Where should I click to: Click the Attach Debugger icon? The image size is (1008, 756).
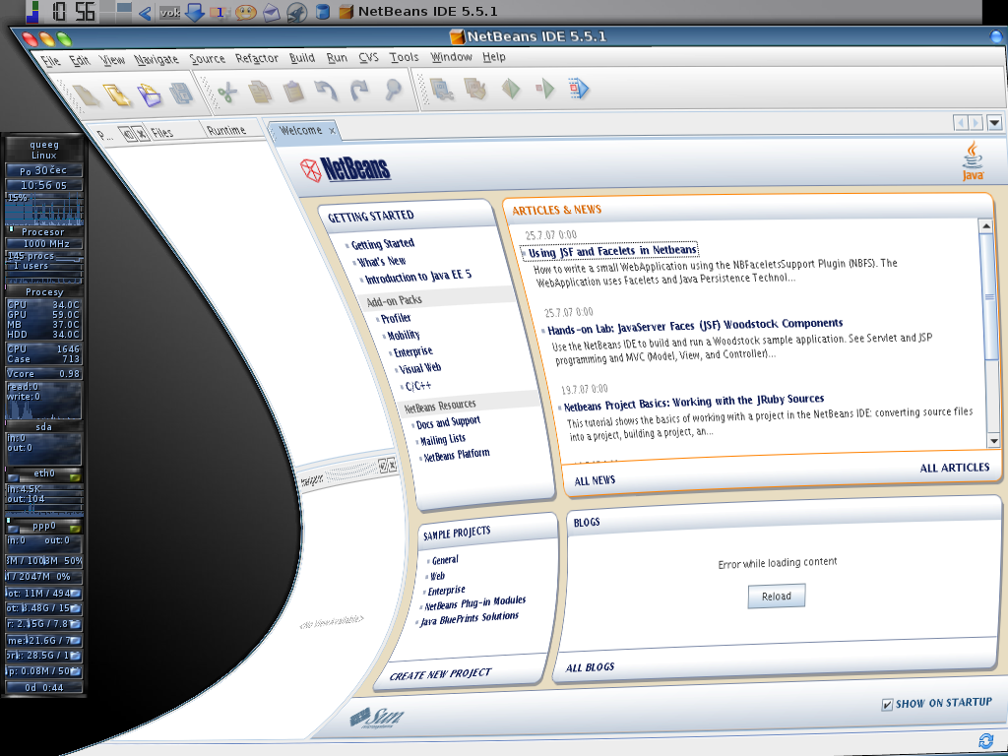pos(579,88)
